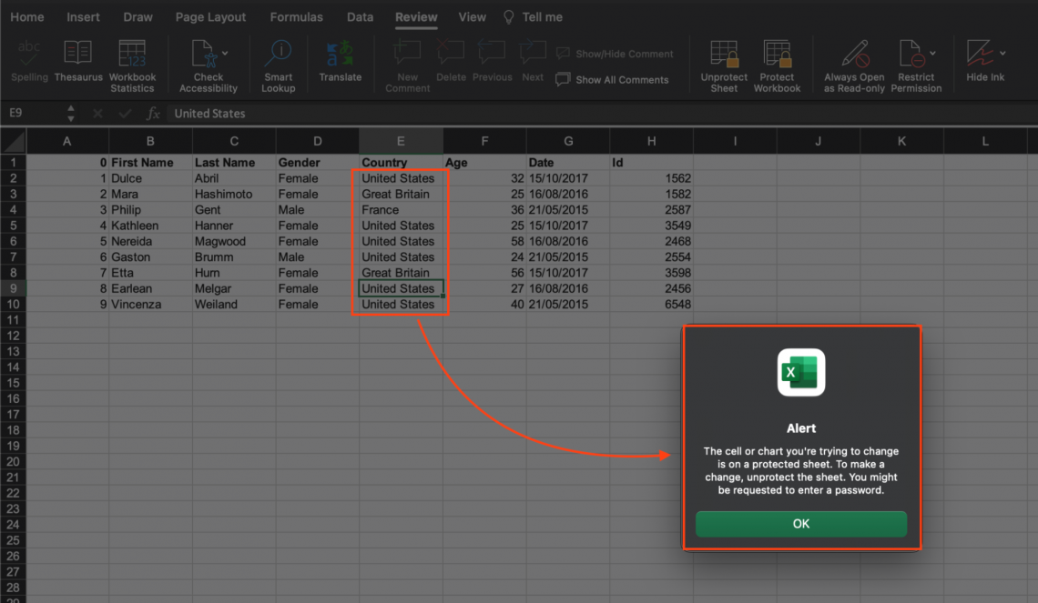Viewport: 1038px width, 603px height.
Task: Dismiss the protected sheet alert with OK
Action: click(x=800, y=524)
